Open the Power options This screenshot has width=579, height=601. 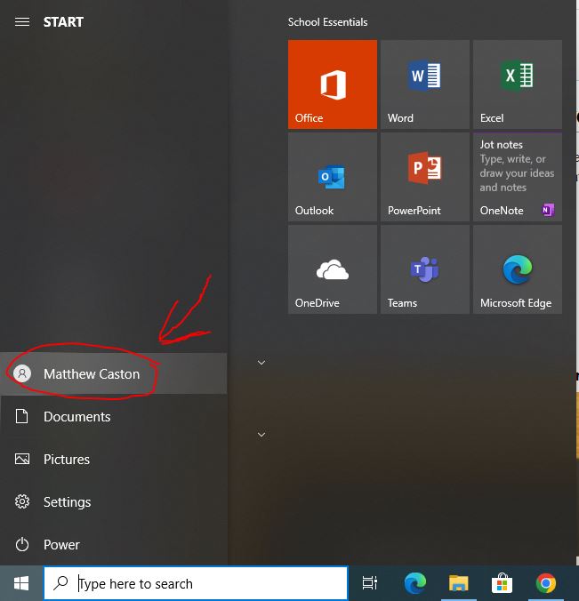pos(114,545)
